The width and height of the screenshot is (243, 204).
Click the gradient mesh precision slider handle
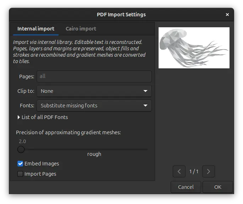click(21, 149)
